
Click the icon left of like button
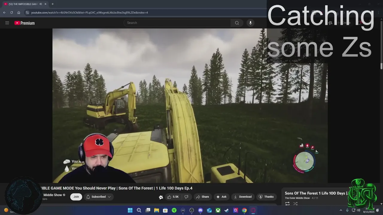pyautogui.click(x=161, y=197)
